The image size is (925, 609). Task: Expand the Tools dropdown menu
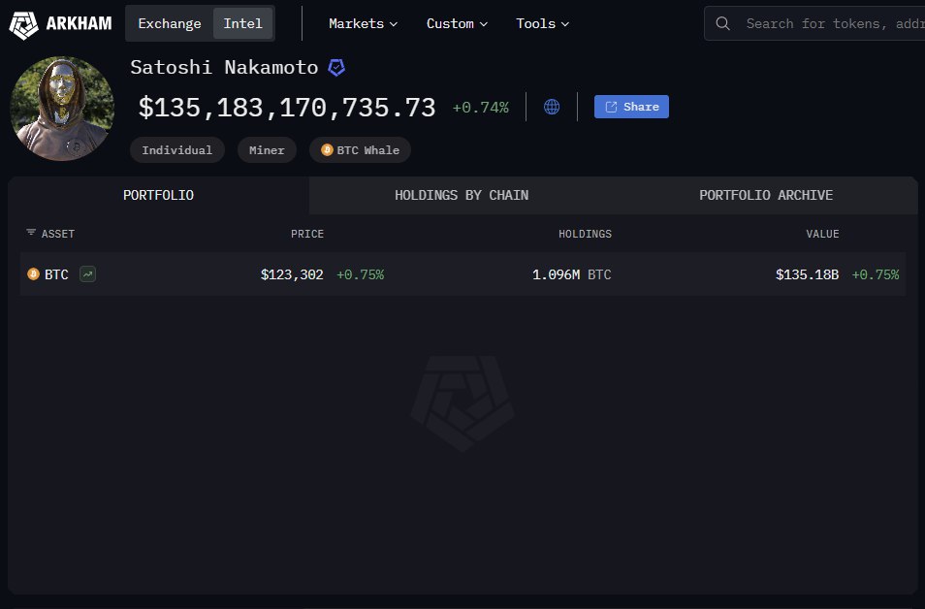click(x=542, y=23)
